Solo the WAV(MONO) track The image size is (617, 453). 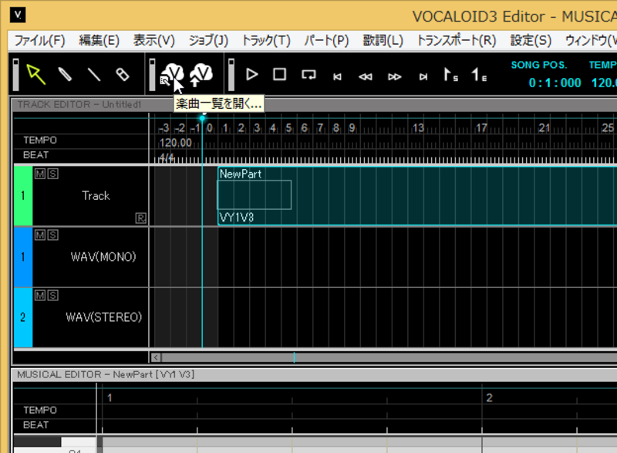52,235
